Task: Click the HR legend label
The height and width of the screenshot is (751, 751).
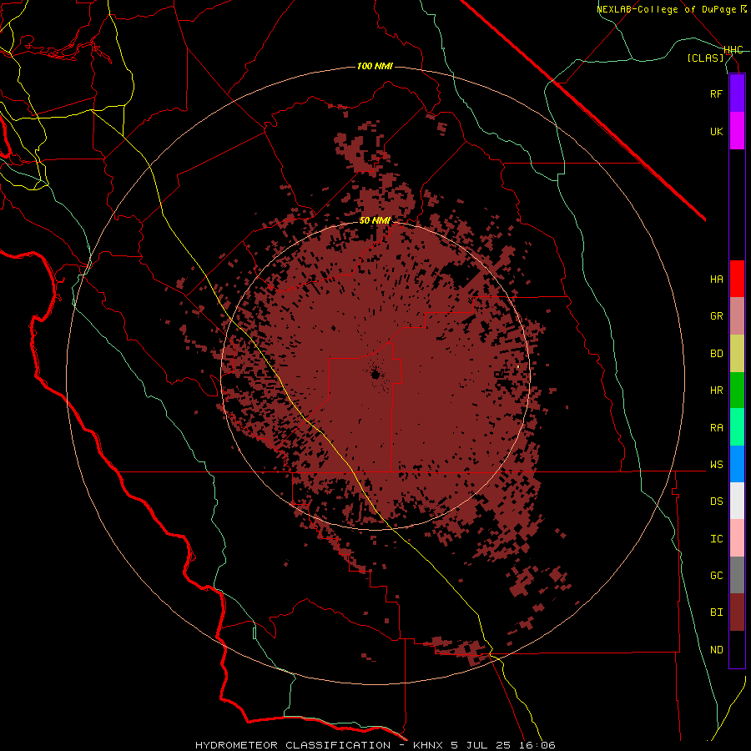Action: tap(716, 391)
